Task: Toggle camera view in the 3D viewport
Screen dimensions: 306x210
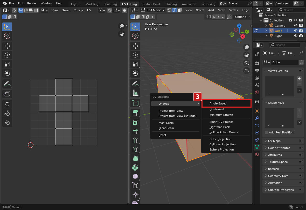Action: coord(247,63)
